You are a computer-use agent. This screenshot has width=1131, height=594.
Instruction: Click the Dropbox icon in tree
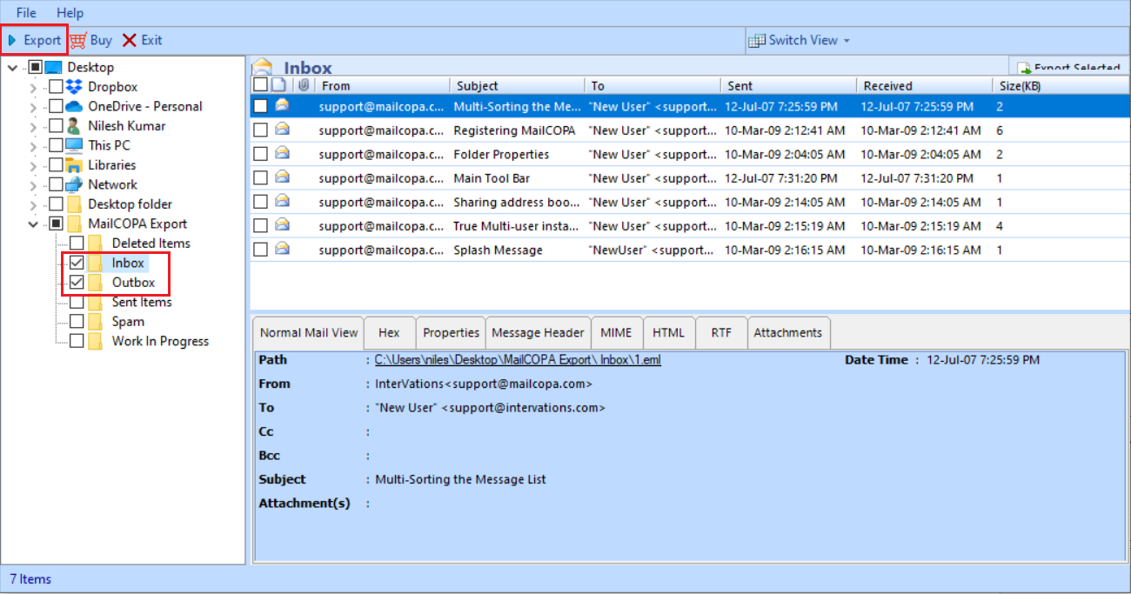(75, 87)
